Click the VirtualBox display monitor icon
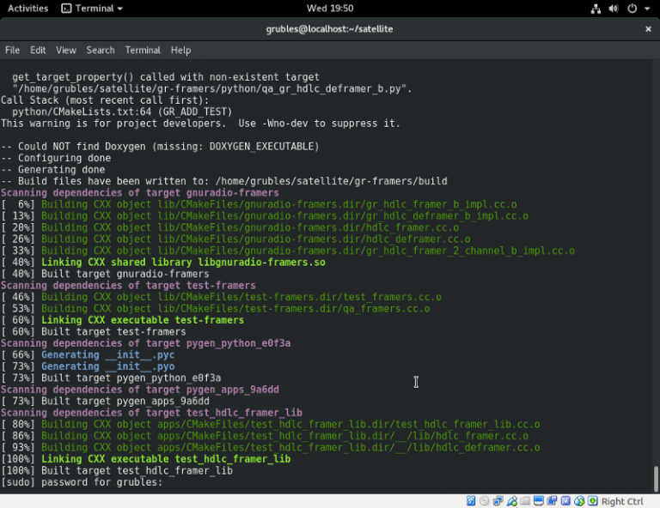The image size is (660, 508). (540, 501)
